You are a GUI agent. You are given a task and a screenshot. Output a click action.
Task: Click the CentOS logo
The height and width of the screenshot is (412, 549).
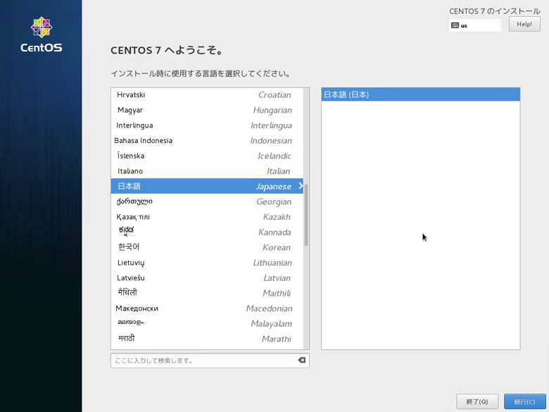(x=42, y=35)
